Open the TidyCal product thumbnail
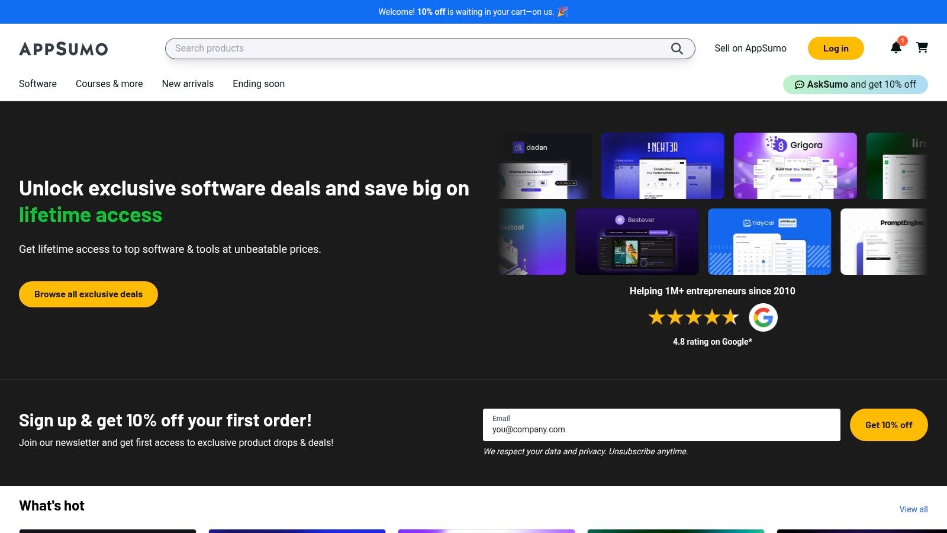 coord(769,242)
